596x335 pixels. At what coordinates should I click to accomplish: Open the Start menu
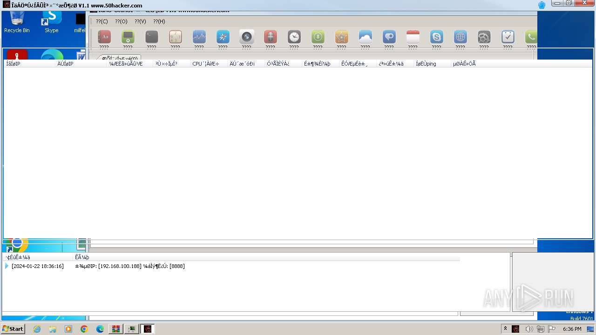[13, 329]
